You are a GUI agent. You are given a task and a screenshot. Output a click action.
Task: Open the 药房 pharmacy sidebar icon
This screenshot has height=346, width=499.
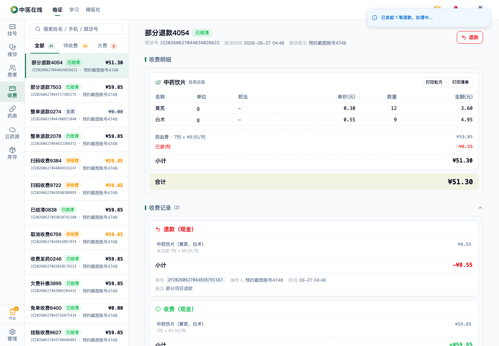pyautogui.click(x=12, y=112)
